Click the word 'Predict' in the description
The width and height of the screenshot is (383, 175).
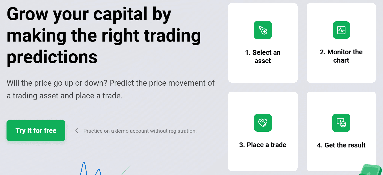(122, 83)
